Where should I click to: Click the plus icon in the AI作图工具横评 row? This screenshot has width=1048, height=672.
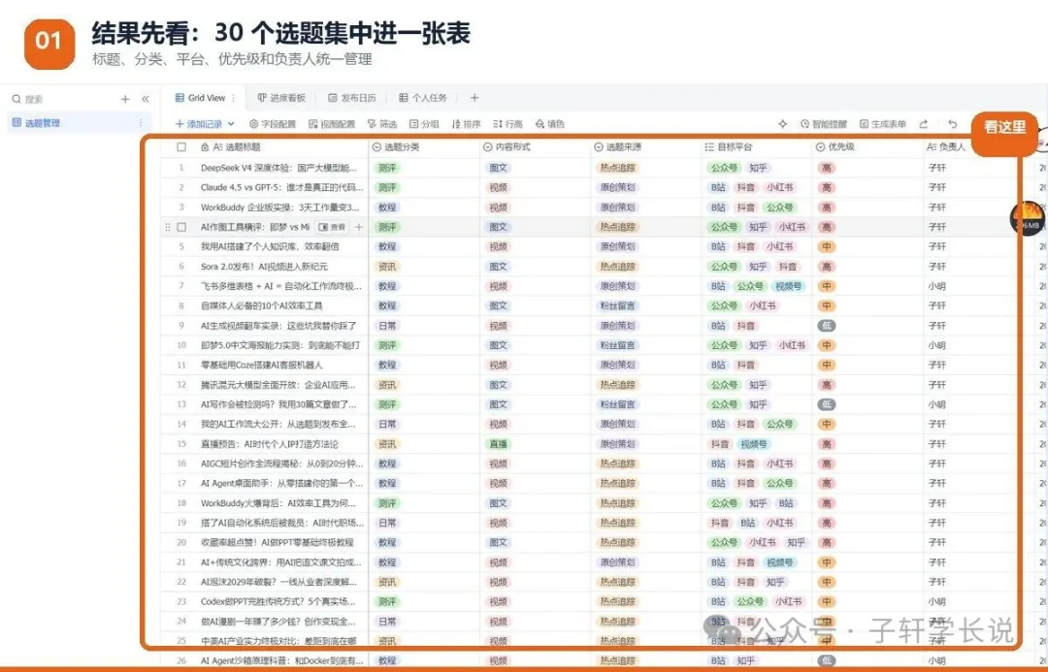(x=359, y=227)
